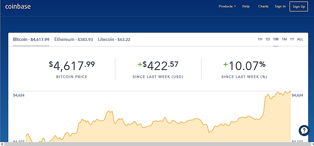Select the 1M time range

click(284, 39)
